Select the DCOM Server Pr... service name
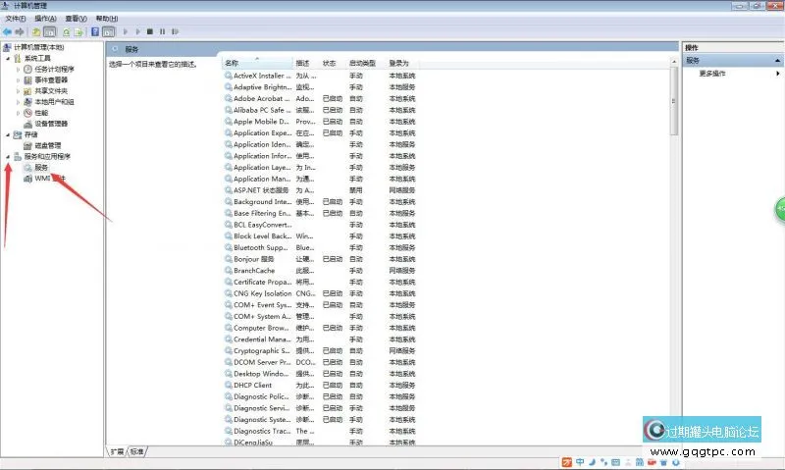This screenshot has height=470, width=785. point(262,362)
